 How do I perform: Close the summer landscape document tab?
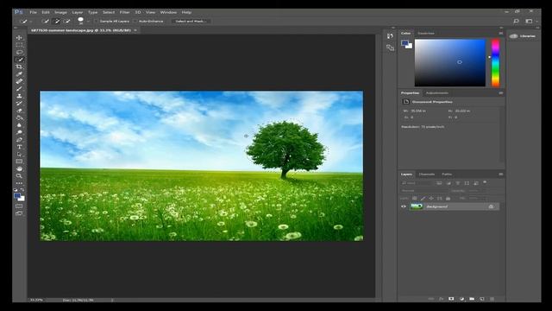[x=135, y=30]
